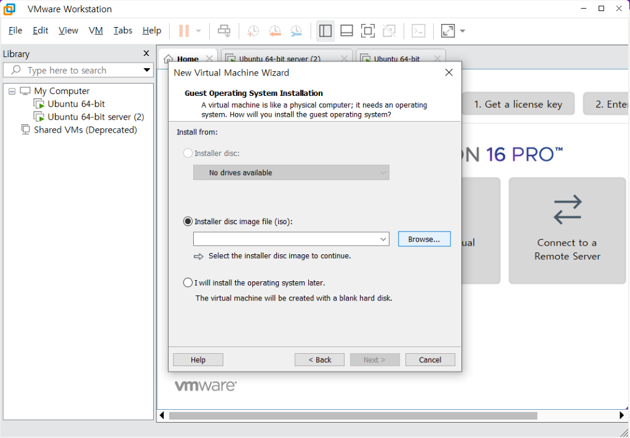This screenshot has height=438, width=630.
Task: Click the Help button in the wizard
Action: [198, 360]
